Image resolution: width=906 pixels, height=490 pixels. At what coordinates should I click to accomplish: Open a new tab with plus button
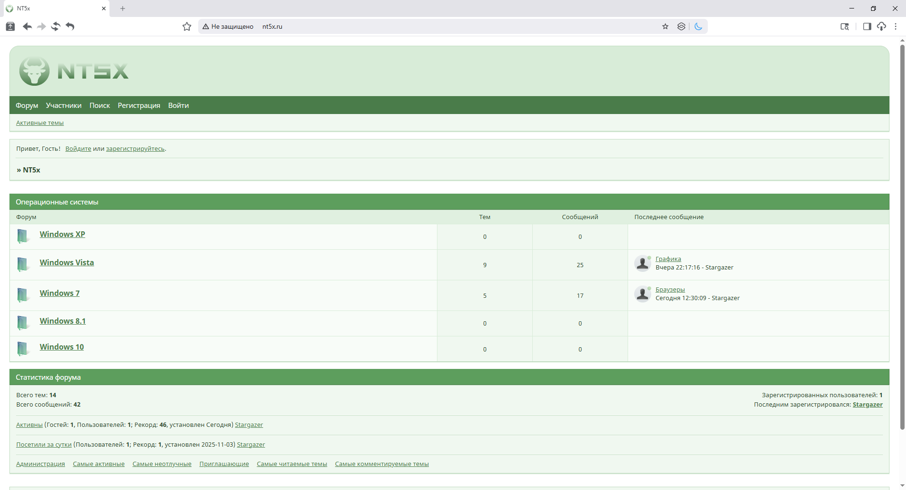(123, 8)
